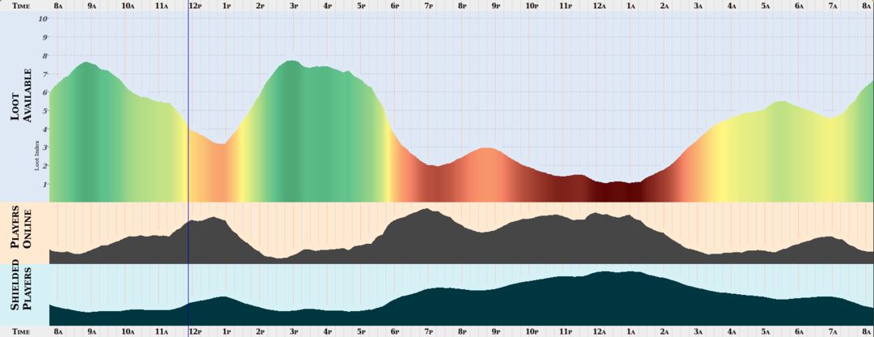Screen dimensions: 874x337
Task: Click 10P on the bottom time axis
Action: pos(532,331)
